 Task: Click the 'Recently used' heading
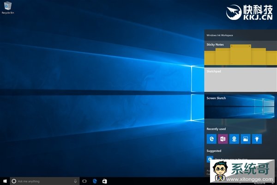point(216,129)
